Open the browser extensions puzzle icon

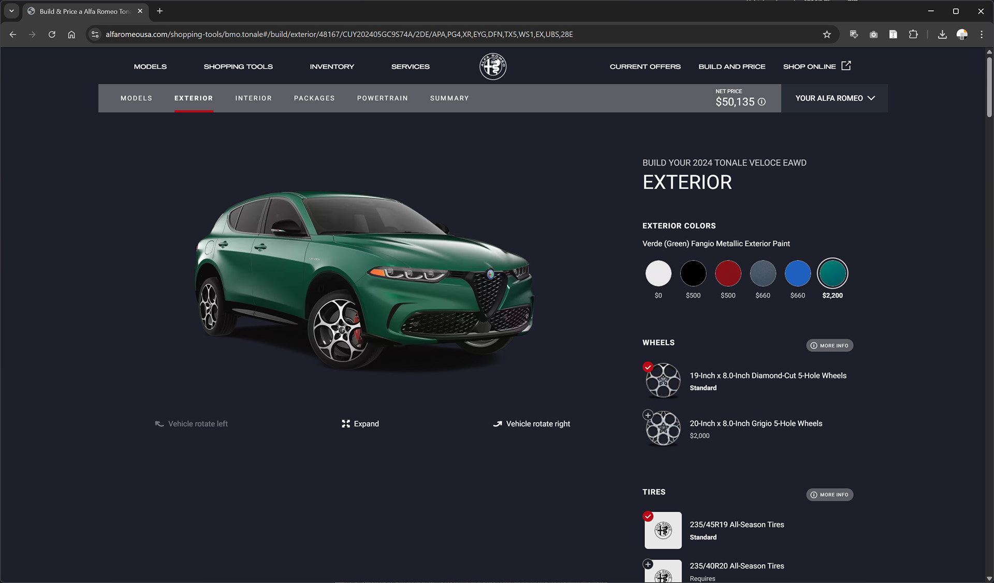pos(913,34)
